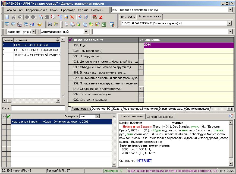Expand the empty wide combo box dropdown
236x174 pixels.
(230, 32)
